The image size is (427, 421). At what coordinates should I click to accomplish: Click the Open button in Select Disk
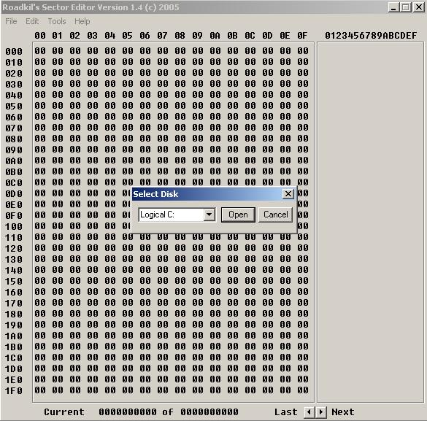(x=238, y=215)
